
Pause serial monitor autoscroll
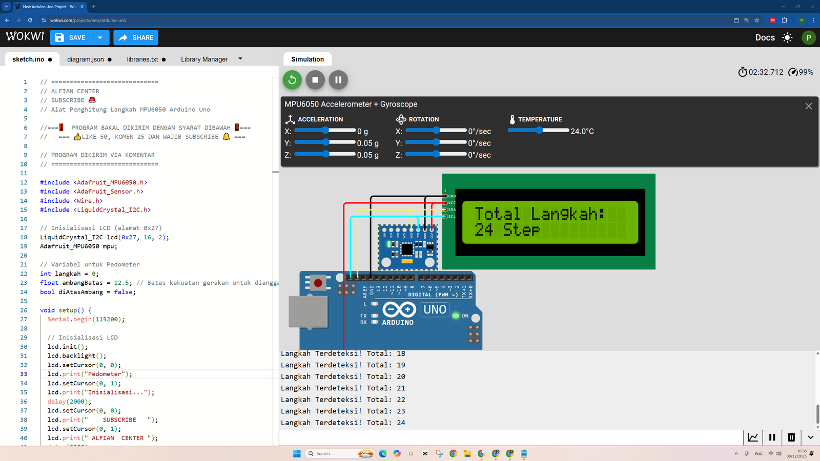(x=772, y=437)
